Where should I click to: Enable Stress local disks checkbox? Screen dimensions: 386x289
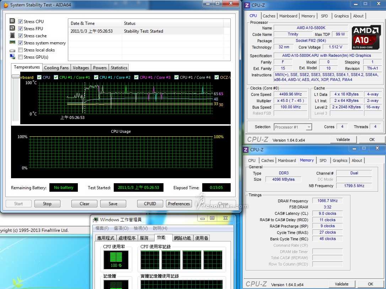click(x=20, y=50)
